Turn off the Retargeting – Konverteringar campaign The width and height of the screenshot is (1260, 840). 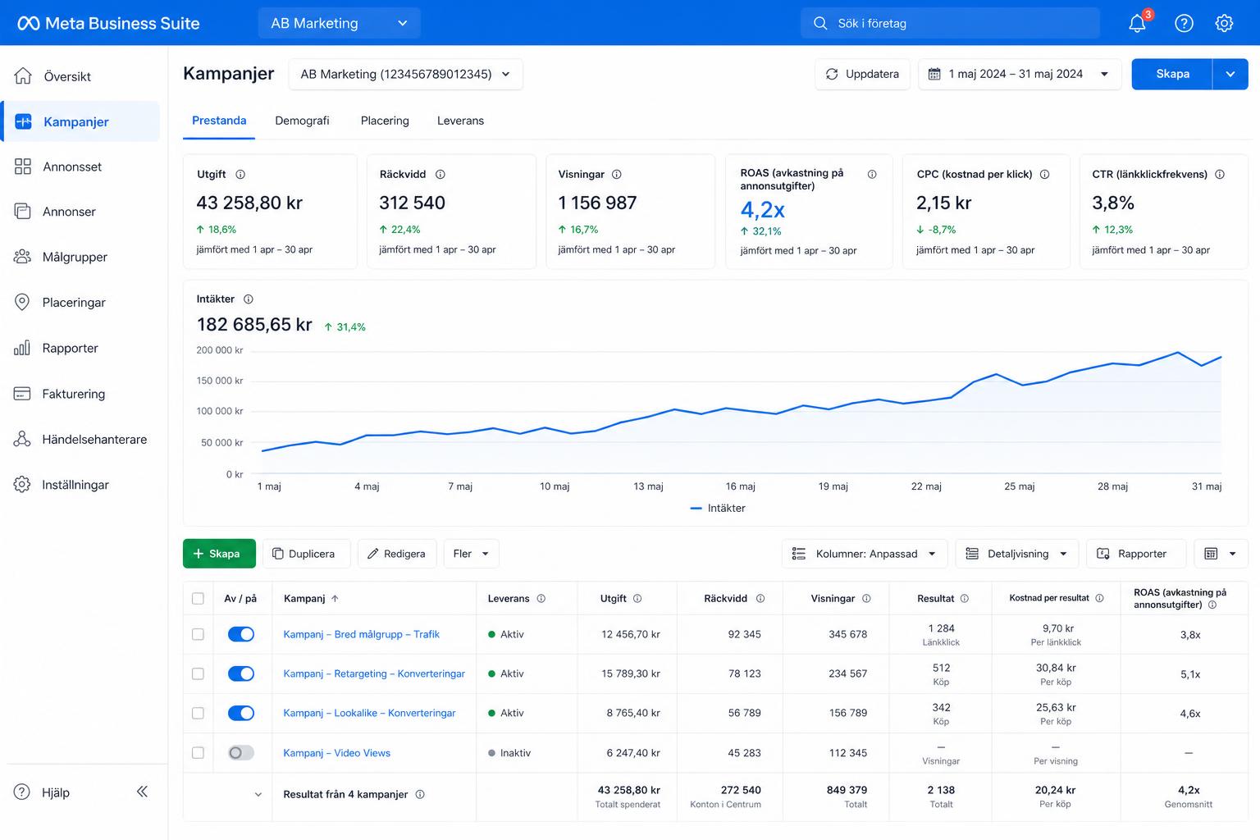[x=241, y=674]
